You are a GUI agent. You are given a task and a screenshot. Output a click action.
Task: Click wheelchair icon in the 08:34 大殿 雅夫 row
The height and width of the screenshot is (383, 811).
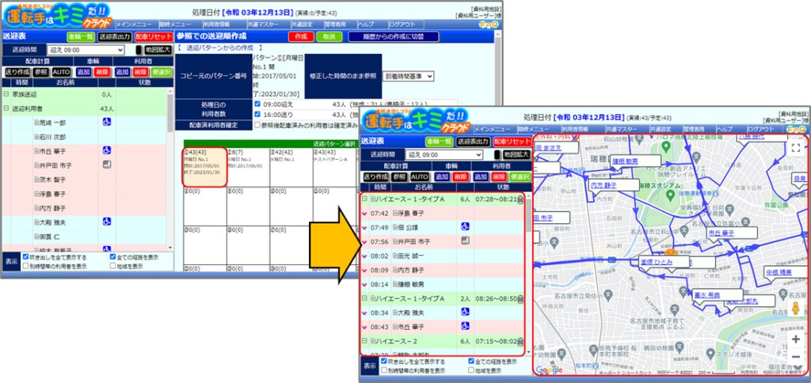point(464,313)
